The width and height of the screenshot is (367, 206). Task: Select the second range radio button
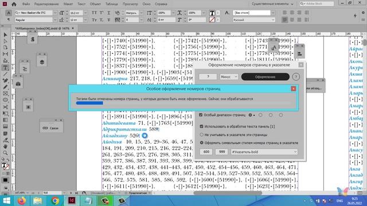260,115
